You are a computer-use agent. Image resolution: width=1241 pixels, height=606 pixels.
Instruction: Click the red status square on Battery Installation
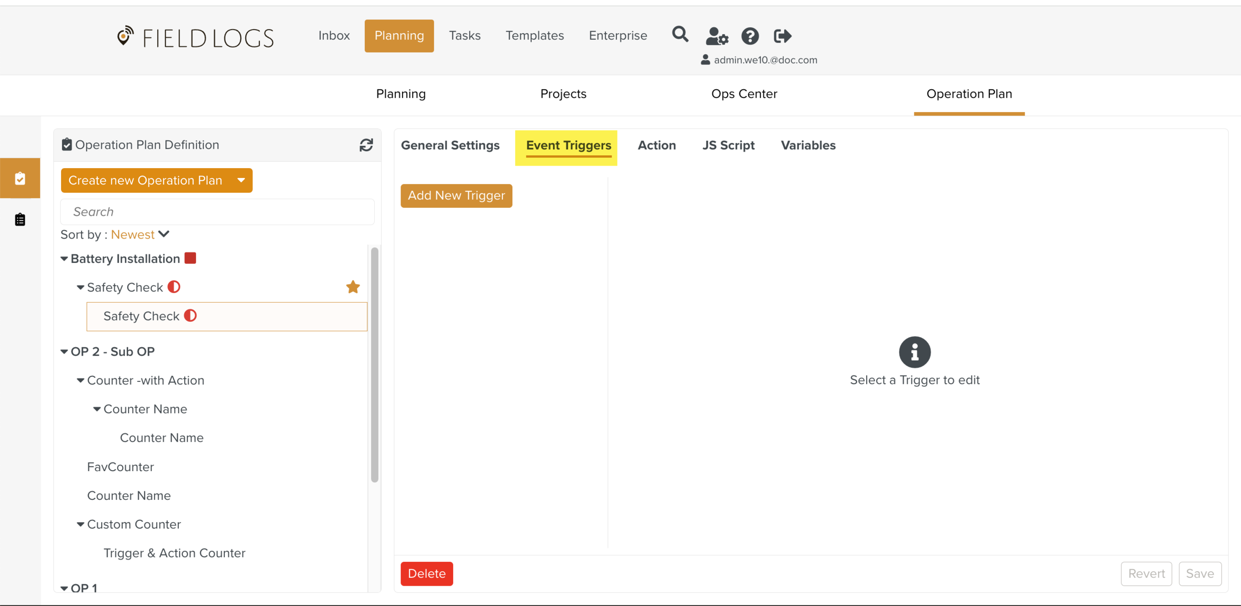pyautogui.click(x=190, y=258)
